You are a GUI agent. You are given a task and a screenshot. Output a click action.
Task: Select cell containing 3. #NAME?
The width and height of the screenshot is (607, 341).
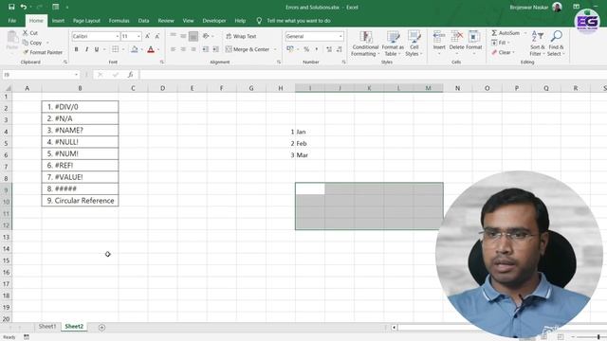(80, 131)
